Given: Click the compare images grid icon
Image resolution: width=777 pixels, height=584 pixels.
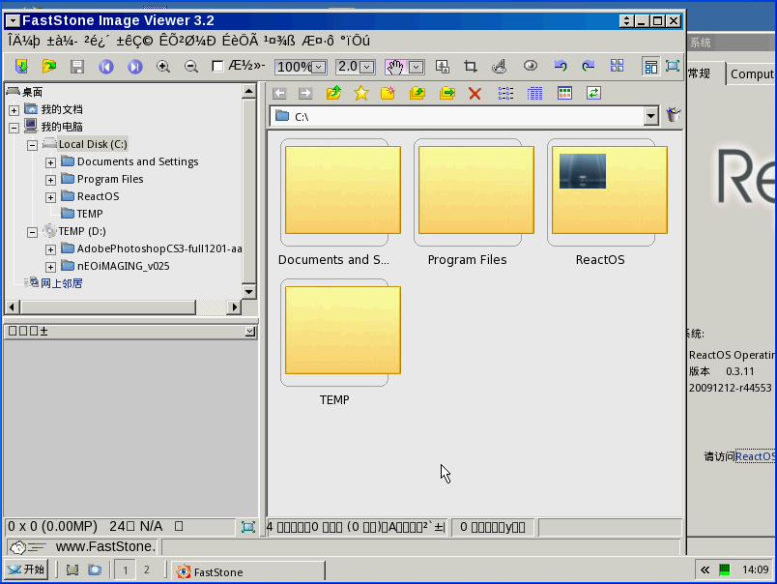Looking at the screenshot, I should (617, 66).
